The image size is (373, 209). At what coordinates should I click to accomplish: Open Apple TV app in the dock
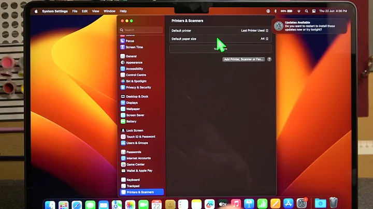(x=223, y=204)
